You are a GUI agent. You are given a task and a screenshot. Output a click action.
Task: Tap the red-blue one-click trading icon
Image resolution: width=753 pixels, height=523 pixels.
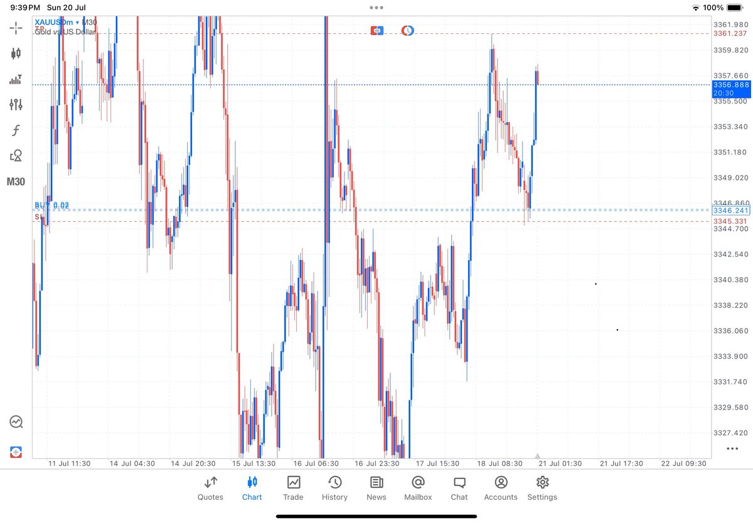[377, 29]
